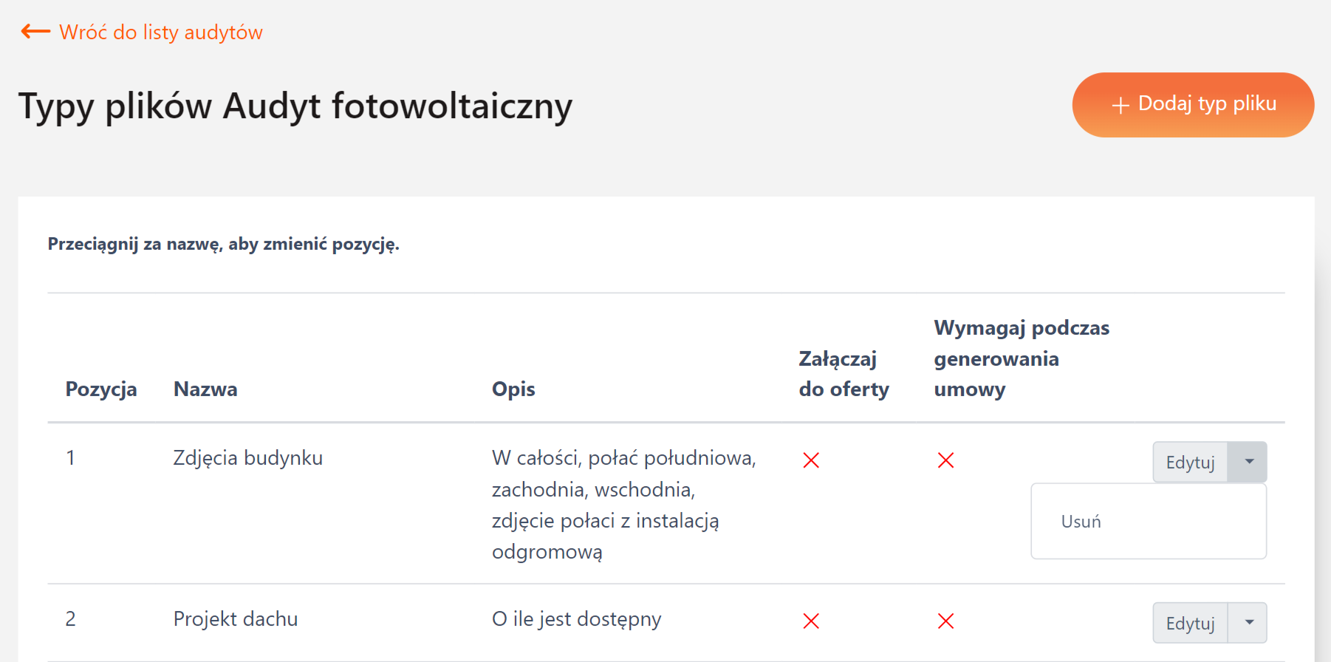Toggle Wymagaj podczas generowania umowy for Zdjęcia budynku

(x=945, y=460)
